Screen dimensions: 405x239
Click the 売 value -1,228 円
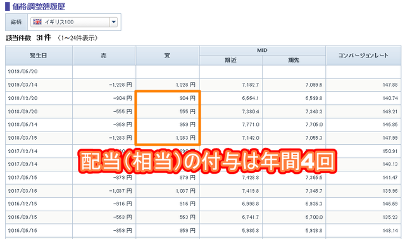coord(120,85)
